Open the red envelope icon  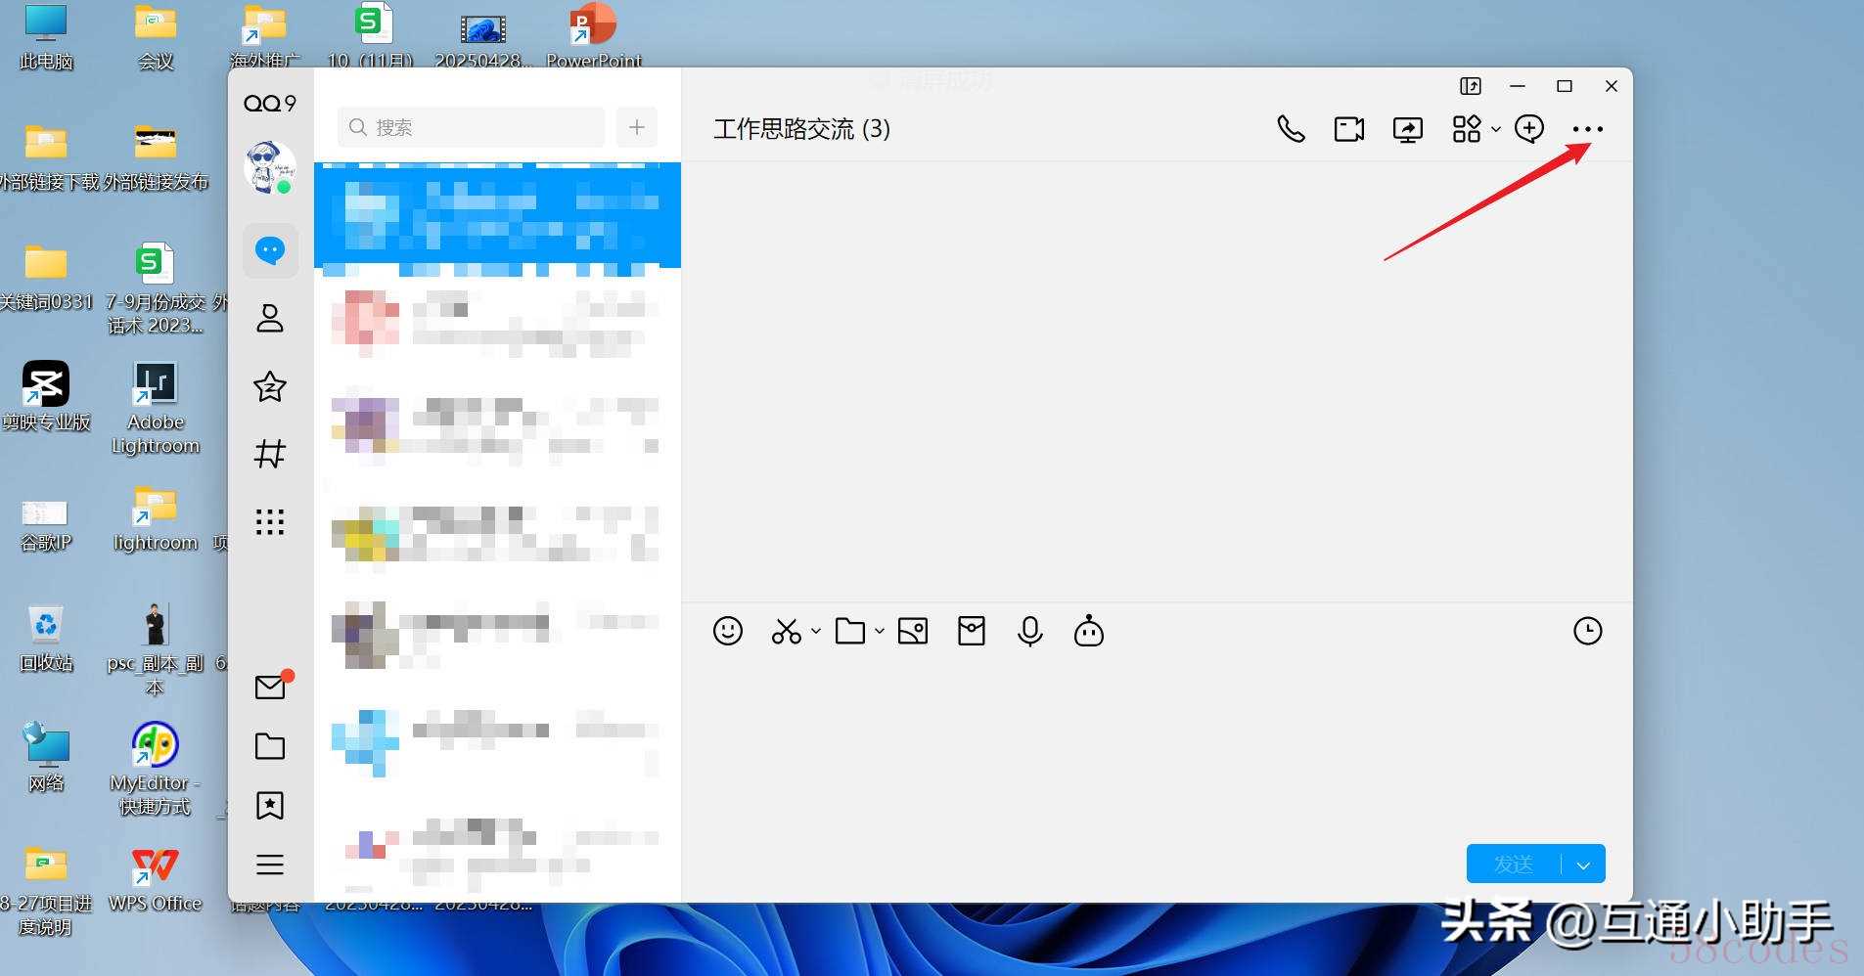coord(971,631)
